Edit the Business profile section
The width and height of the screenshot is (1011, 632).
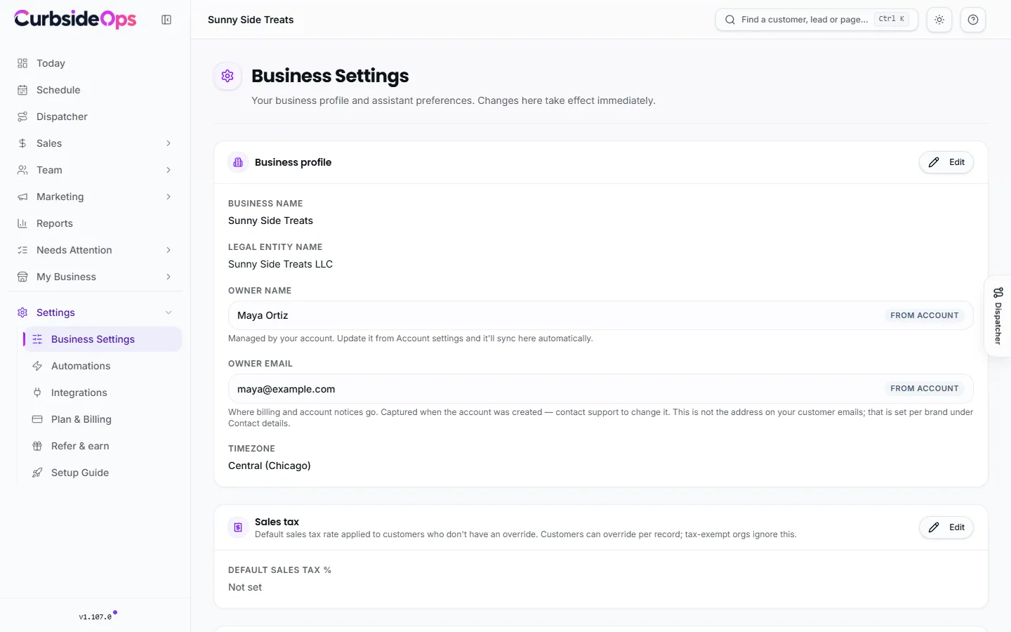point(946,162)
